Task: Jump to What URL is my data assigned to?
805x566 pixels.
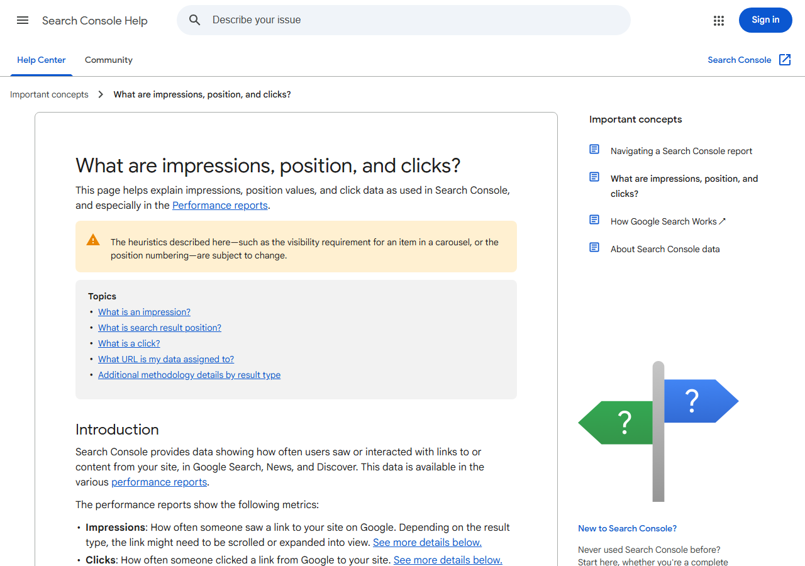Action: click(x=166, y=359)
